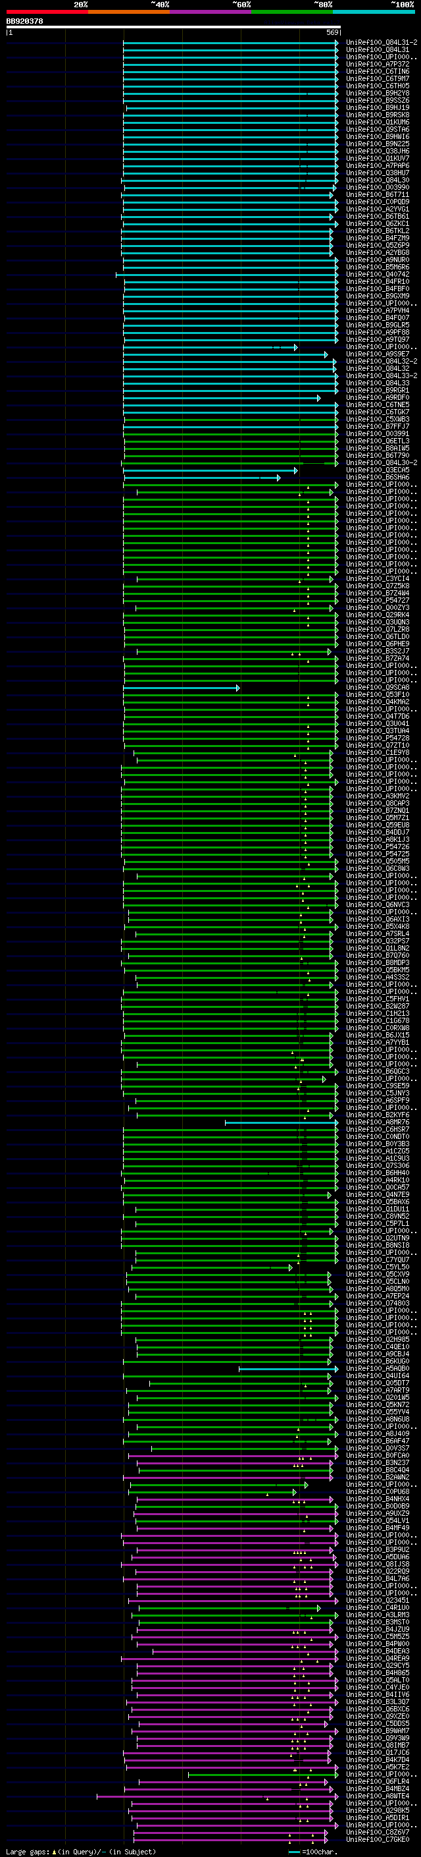The width and height of the screenshot is (421, 1857).
Task: Select hit label UniRef100_Q6NVC3
Action: [378, 904]
